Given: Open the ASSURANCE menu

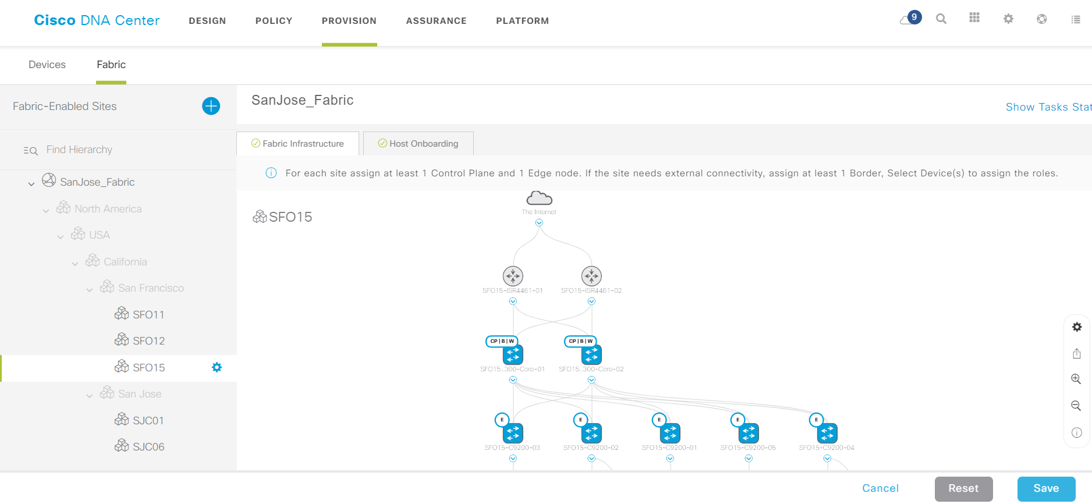Looking at the screenshot, I should tap(437, 21).
